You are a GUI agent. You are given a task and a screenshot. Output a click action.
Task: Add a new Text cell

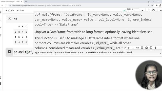pos(20,11)
